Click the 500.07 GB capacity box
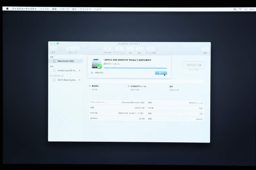This screenshot has height=170, width=256. [194, 65]
